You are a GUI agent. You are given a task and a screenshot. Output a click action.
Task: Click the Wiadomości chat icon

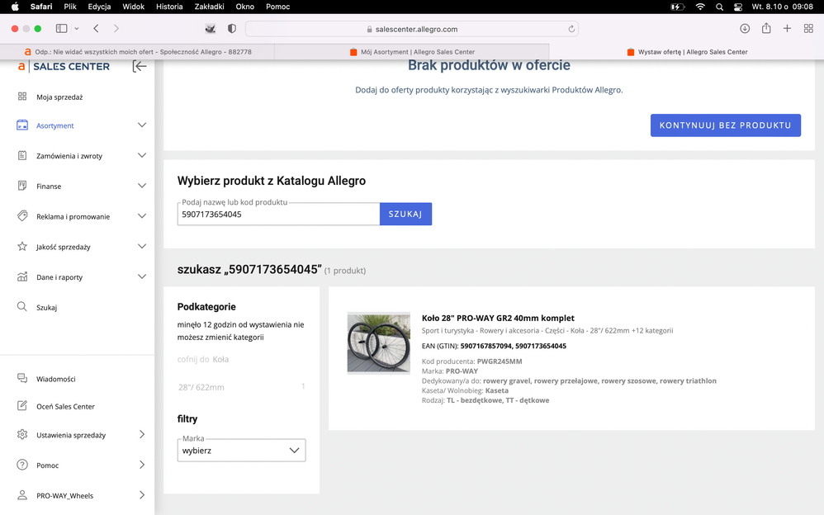pyautogui.click(x=22, y=378)
